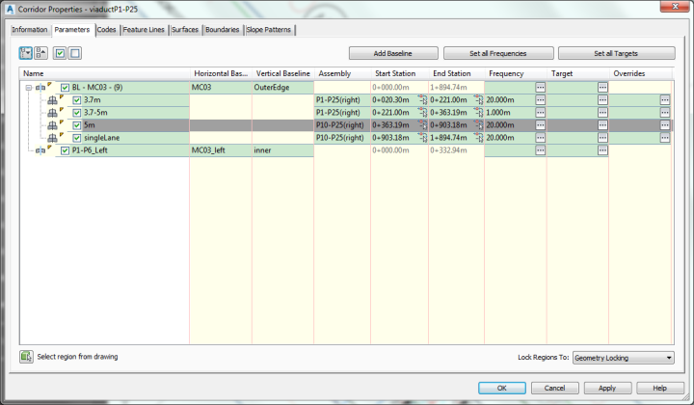Open target mapping for 3.7-5m region
The width and height of the screenshot is (694, 405).
click(x=602, y=113)
